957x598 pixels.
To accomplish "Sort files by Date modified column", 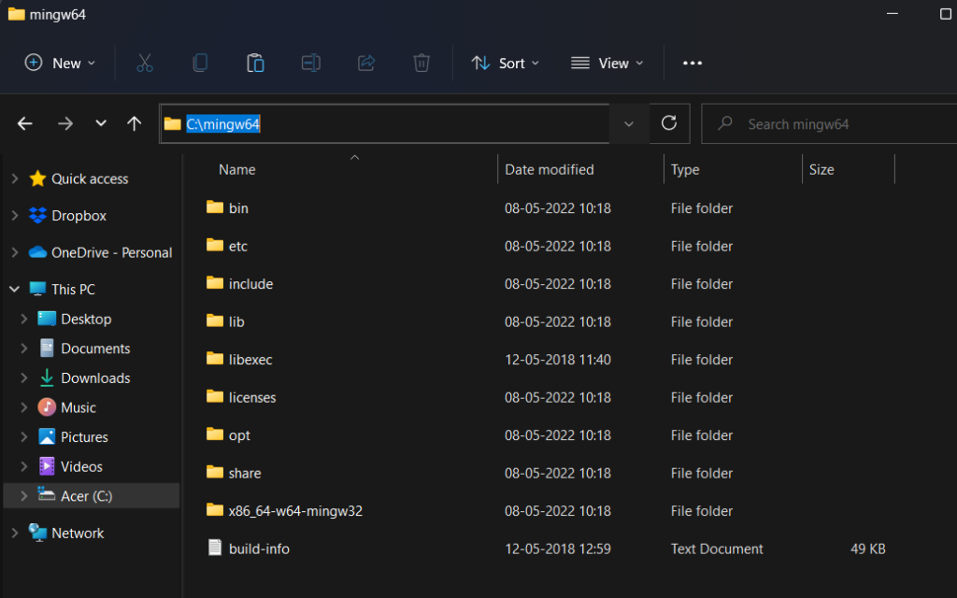I will pos(550,170).
